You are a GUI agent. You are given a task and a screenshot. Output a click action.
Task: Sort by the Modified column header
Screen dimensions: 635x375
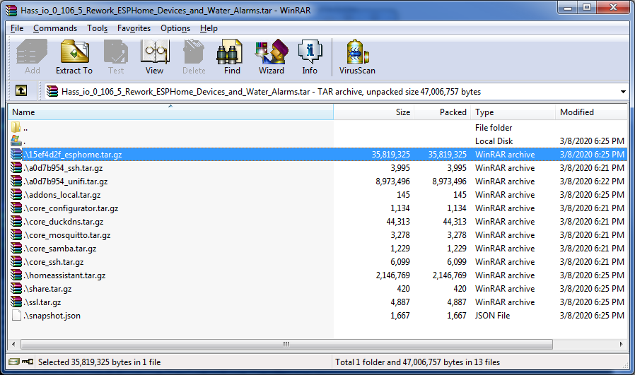pos(591,112)
